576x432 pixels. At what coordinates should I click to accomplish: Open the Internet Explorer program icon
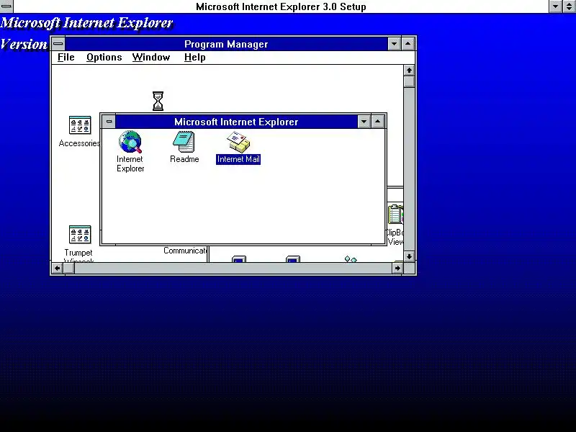click(x=130, y=142)
